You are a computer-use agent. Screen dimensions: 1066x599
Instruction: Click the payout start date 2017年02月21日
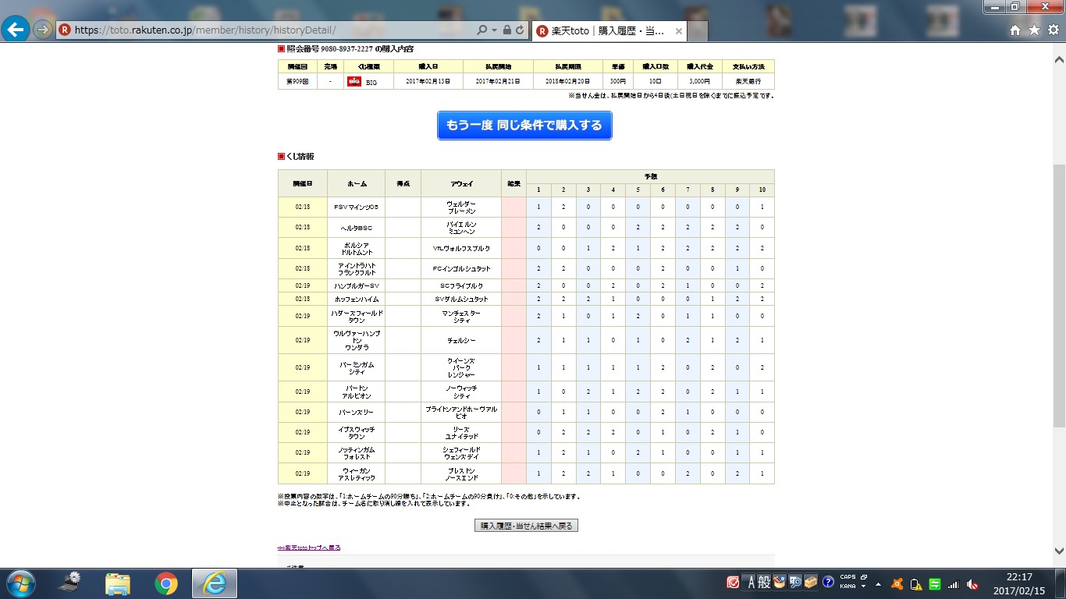pyautogui.click(x=498, y=81)
